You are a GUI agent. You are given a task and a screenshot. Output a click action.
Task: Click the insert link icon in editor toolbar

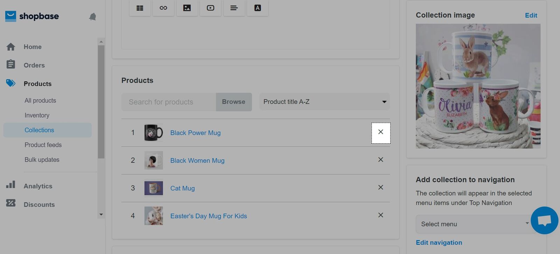(x=163, y=8)
